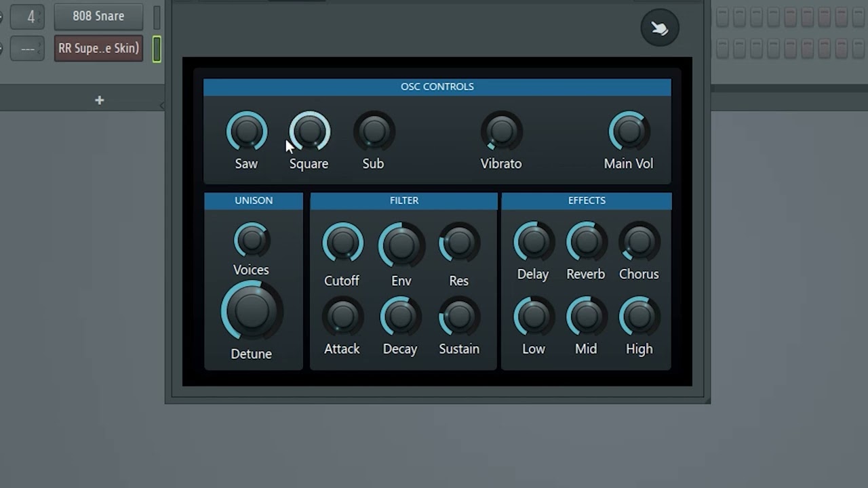Click the Mid EQ knob
Screen dimensions: 868x488
point(587,316)
